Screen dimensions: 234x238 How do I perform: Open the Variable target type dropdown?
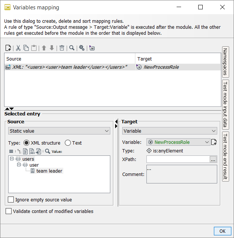(170, 131)
